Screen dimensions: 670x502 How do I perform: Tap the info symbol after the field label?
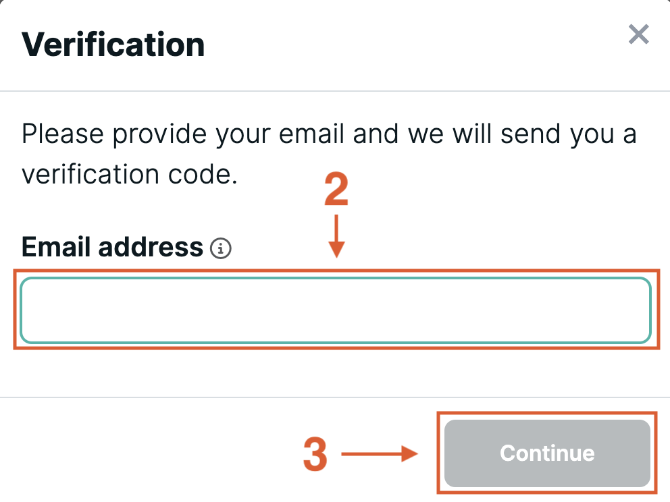click(x=221, y=248)
